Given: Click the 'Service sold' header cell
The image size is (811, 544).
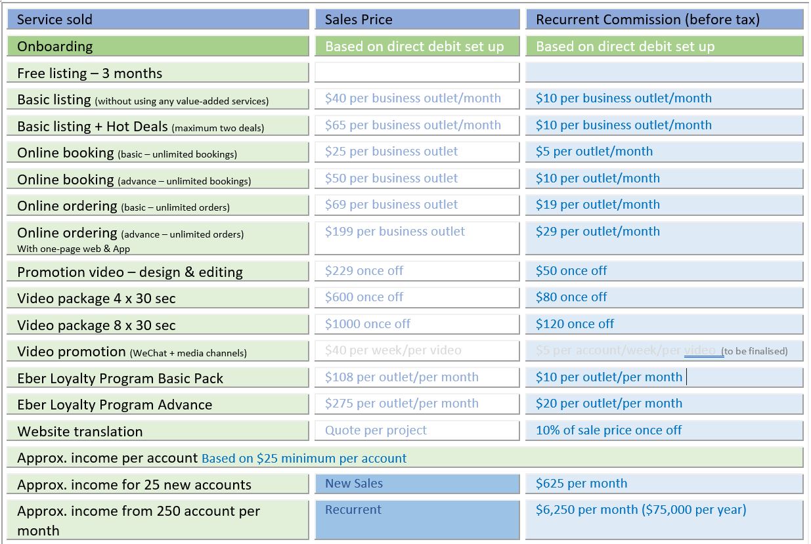Looking at the screenshot, I should click(x=158, y=20).
